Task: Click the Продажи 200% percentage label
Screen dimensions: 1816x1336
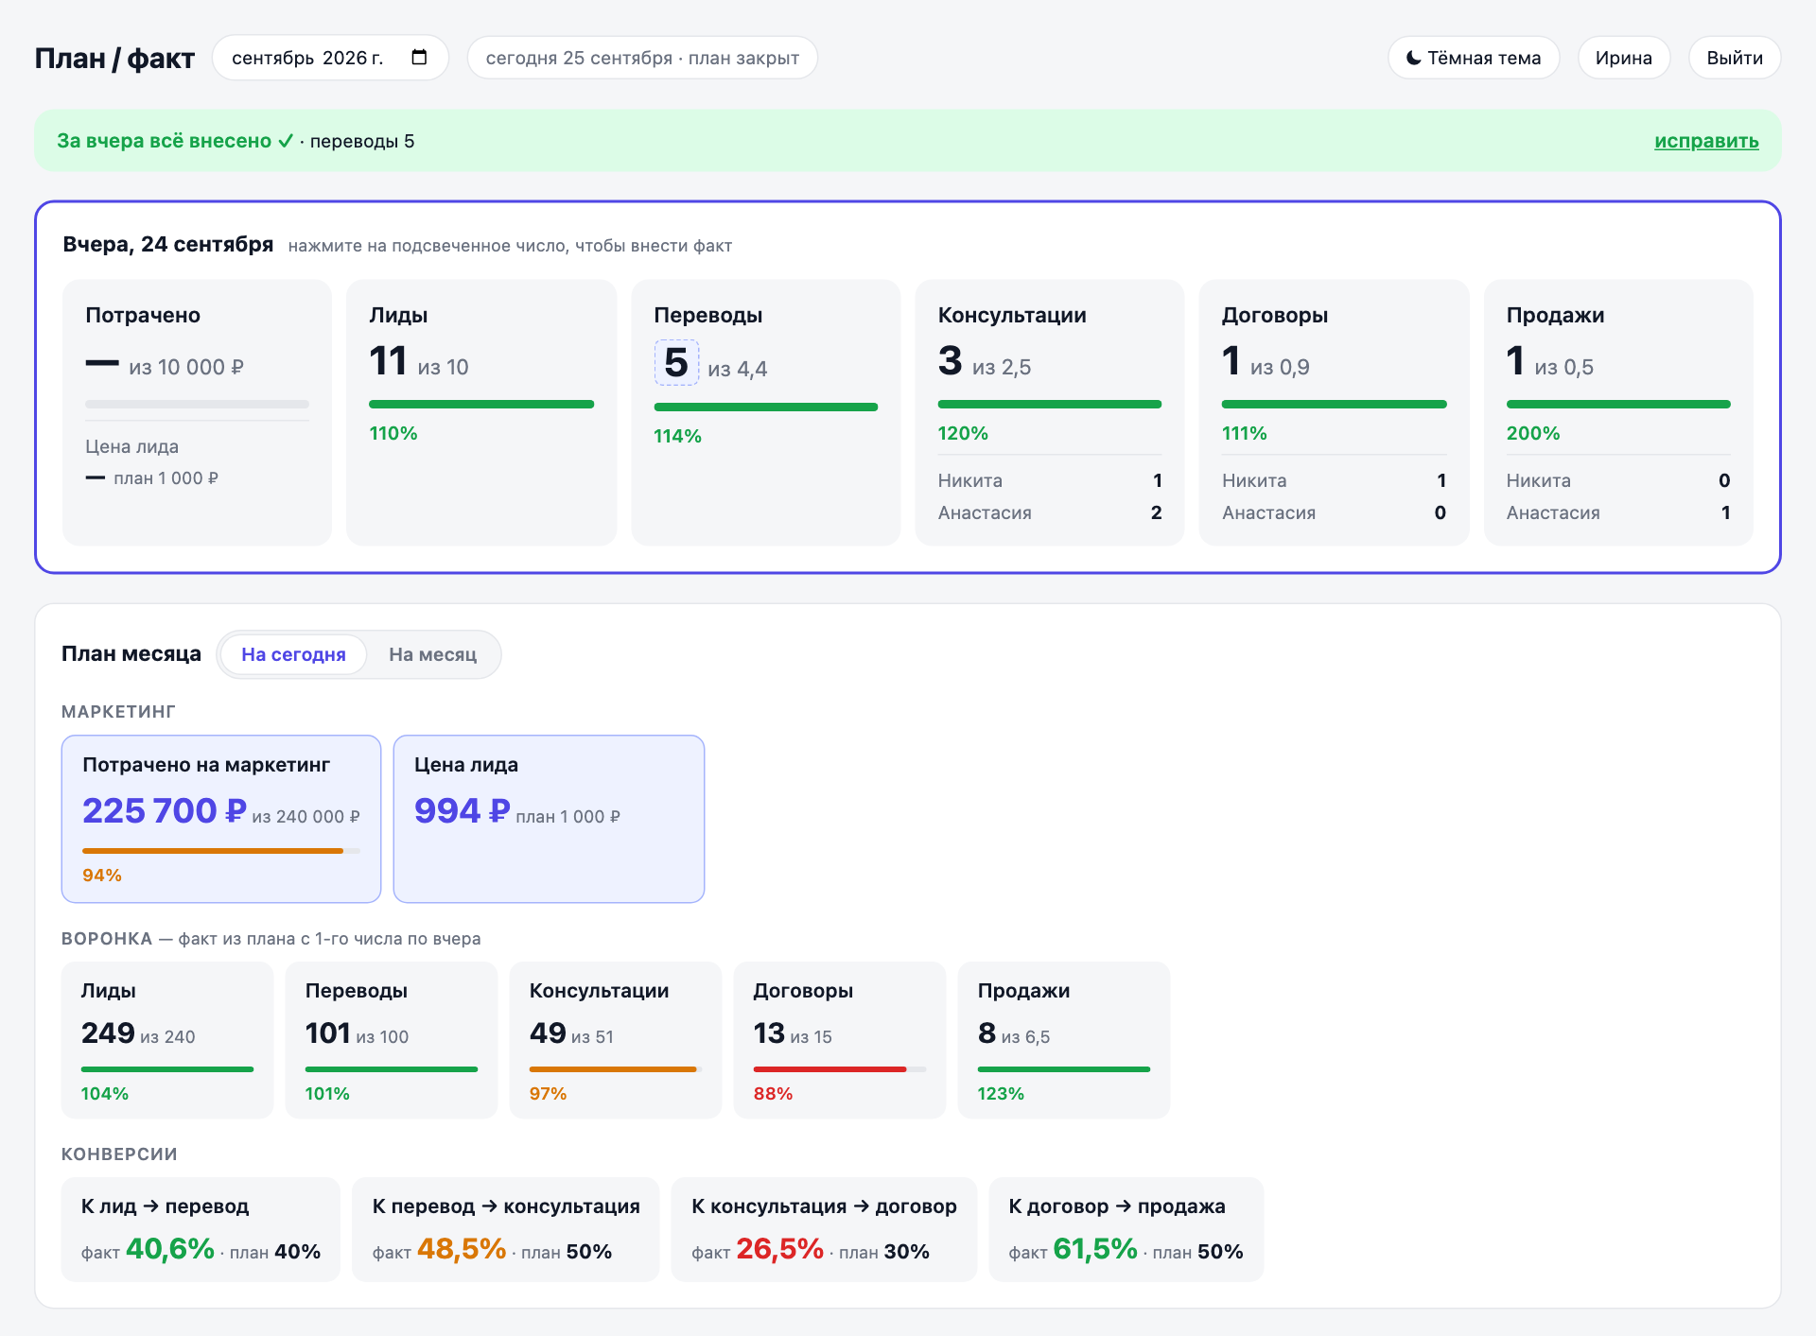Action: [1533, 433]
